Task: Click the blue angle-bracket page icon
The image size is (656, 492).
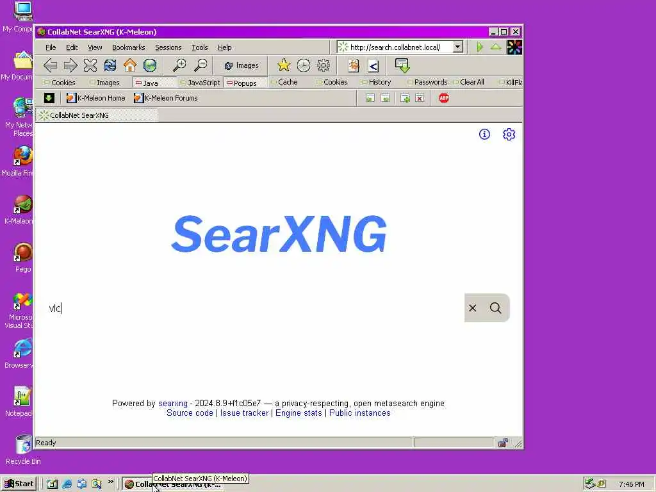Action: (373, 66)
